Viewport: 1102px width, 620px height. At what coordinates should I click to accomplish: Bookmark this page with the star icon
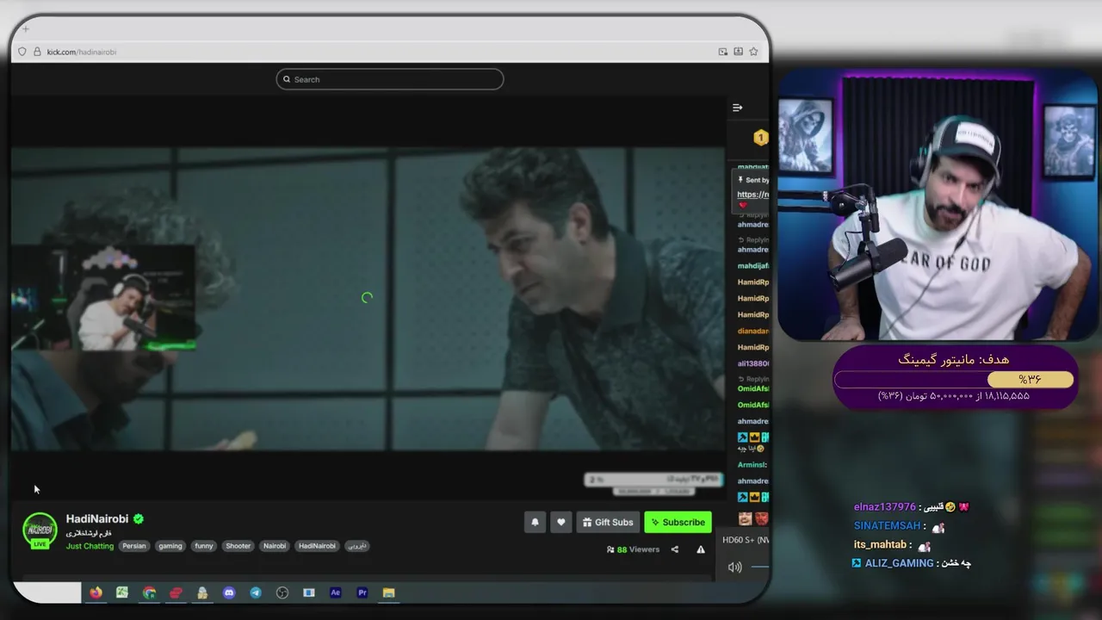coord(753,52)
